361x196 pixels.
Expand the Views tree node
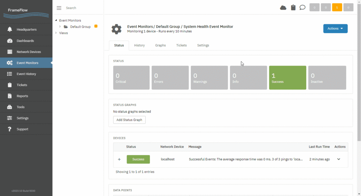(x=56, y=33)
